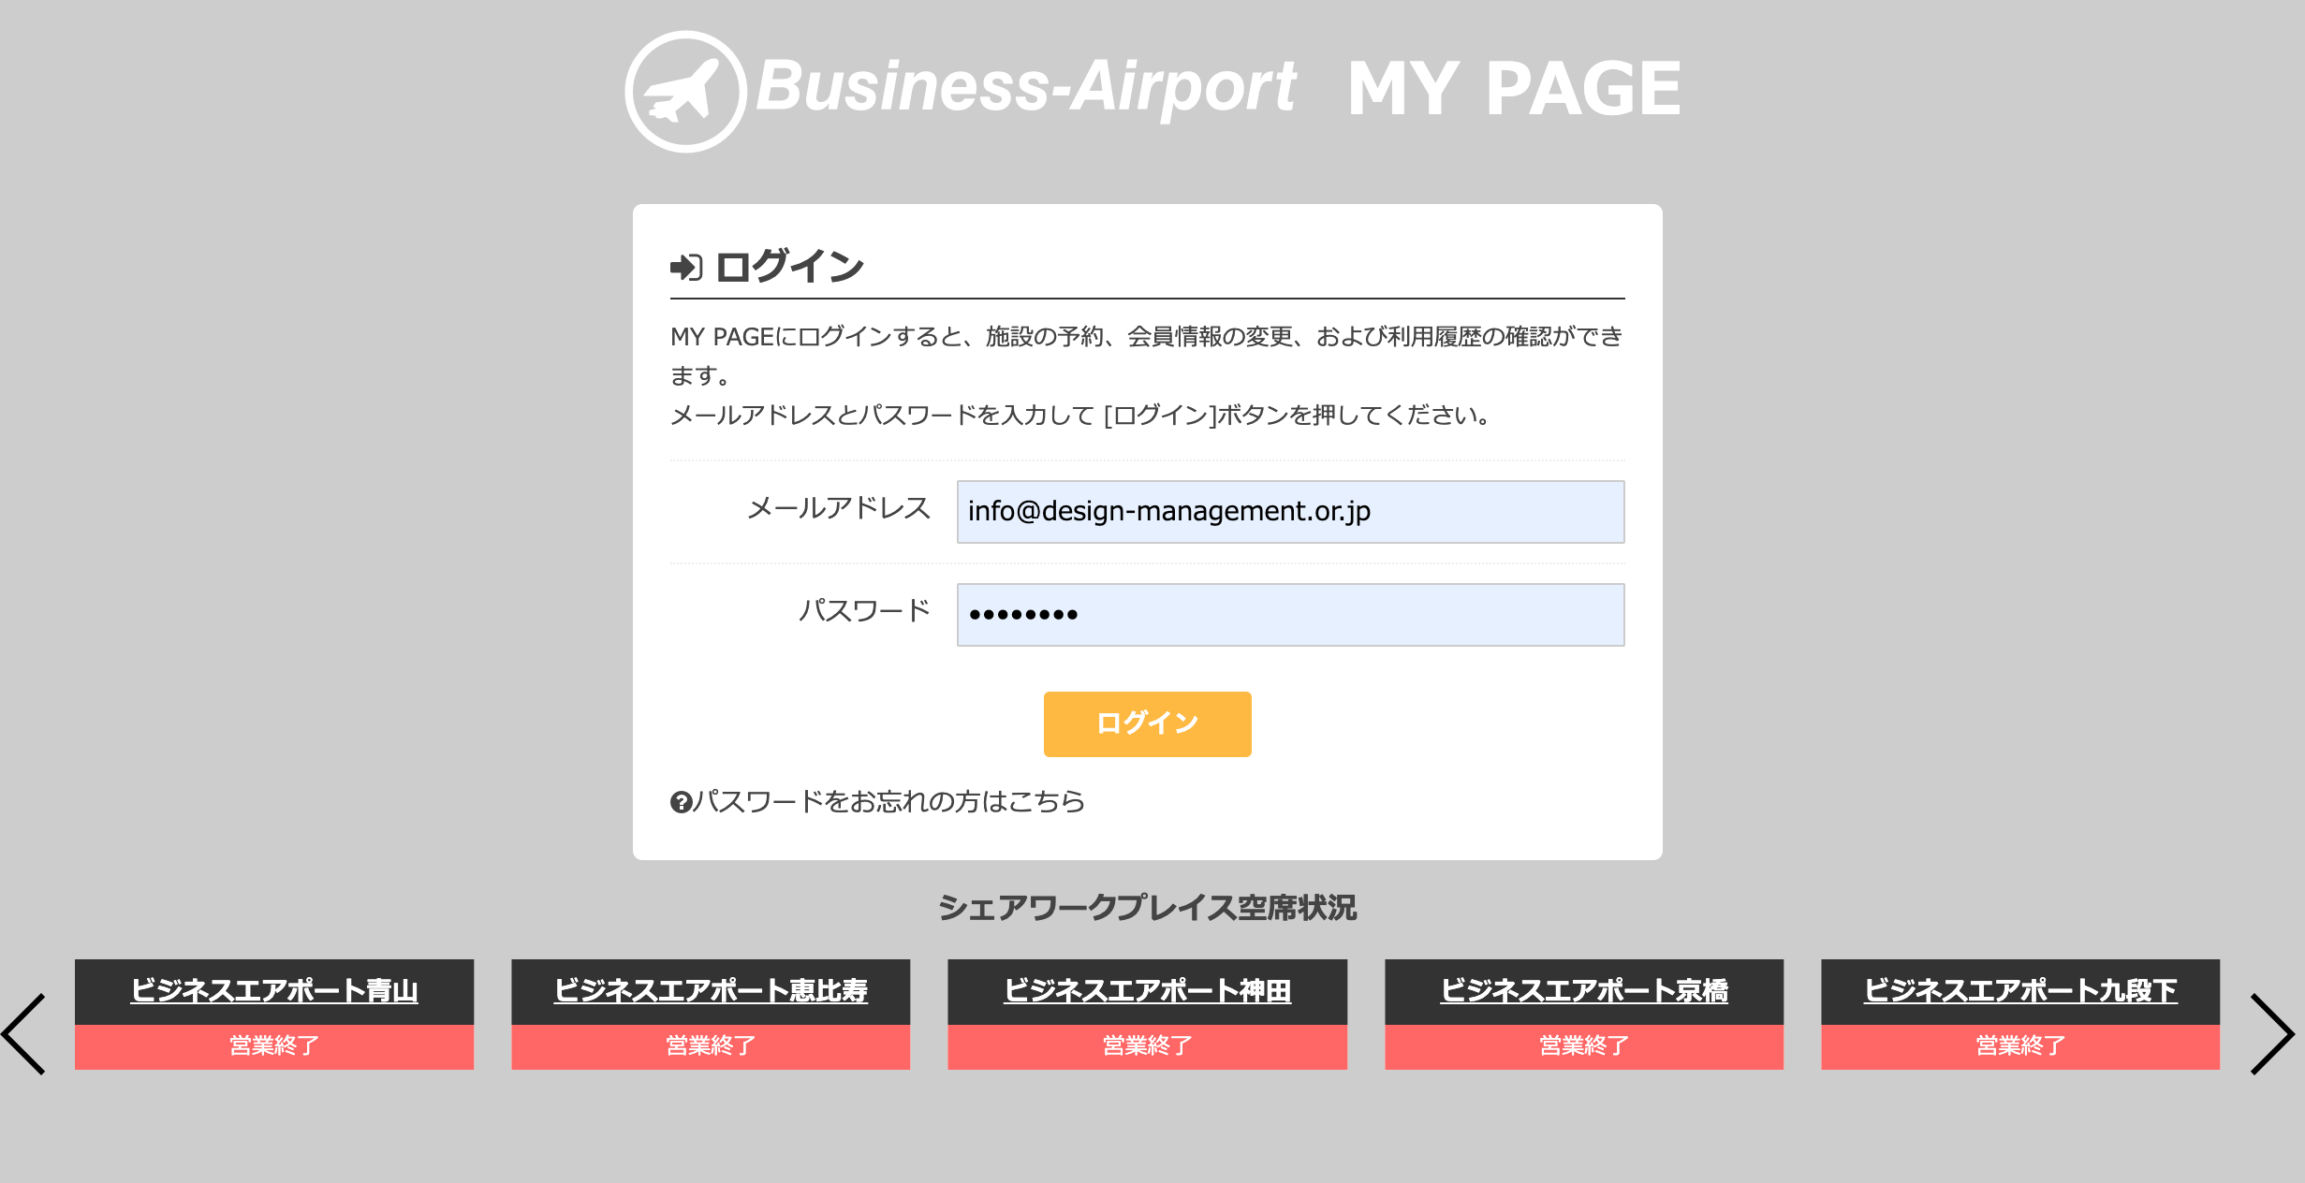Open ビジネスエアポート九段下 link
The image size is (2305, 1183).
2020,990
